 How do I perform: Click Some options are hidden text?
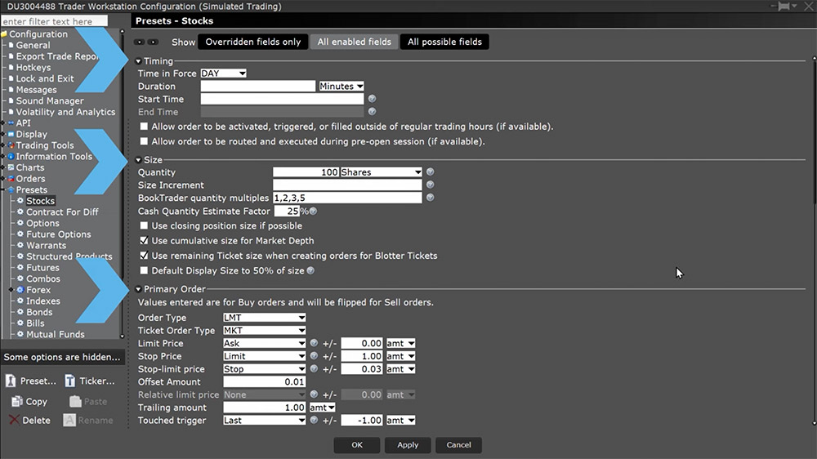62,357
